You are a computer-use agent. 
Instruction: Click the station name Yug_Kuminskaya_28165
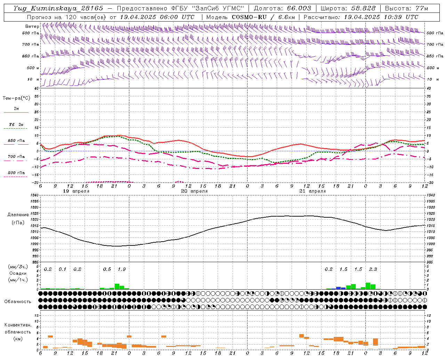tap(58, 8)
